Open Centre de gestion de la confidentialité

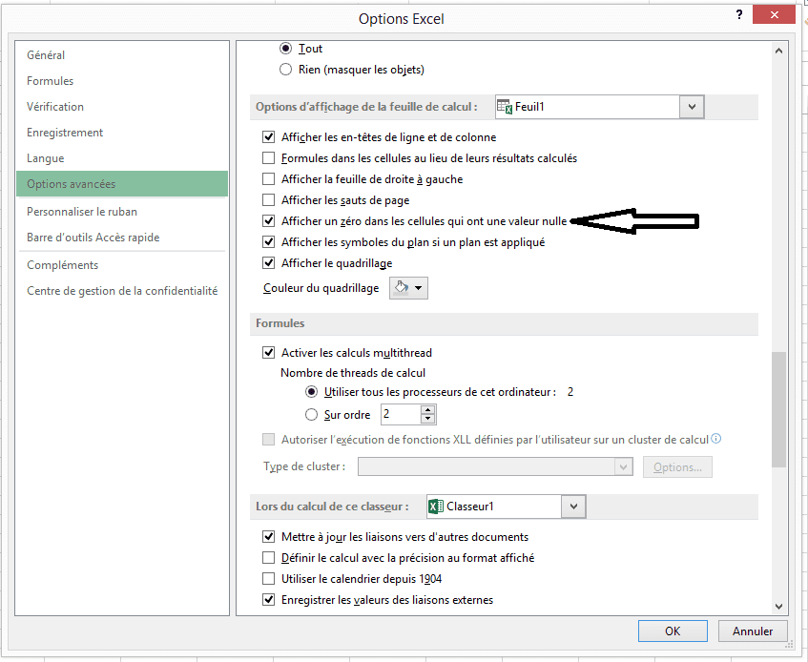[122, 291]
